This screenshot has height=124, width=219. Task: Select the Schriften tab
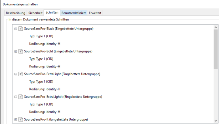click(52, 13)
